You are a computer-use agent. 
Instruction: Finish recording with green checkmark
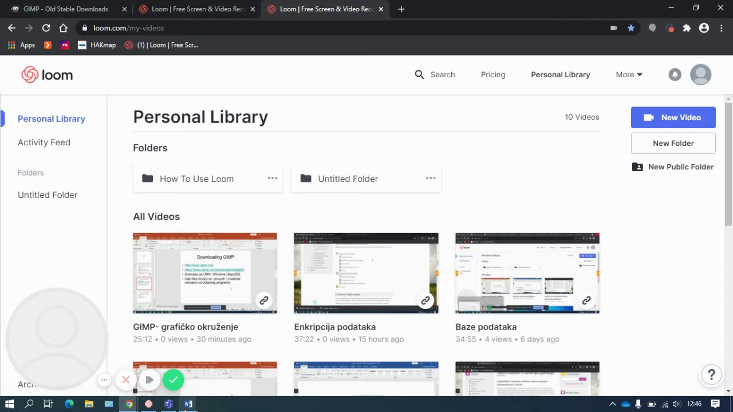tap(174, 379)
